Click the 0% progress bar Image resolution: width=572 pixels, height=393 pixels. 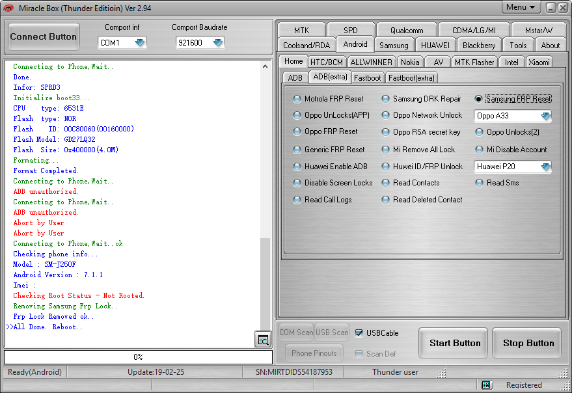(x=138, y=357)
